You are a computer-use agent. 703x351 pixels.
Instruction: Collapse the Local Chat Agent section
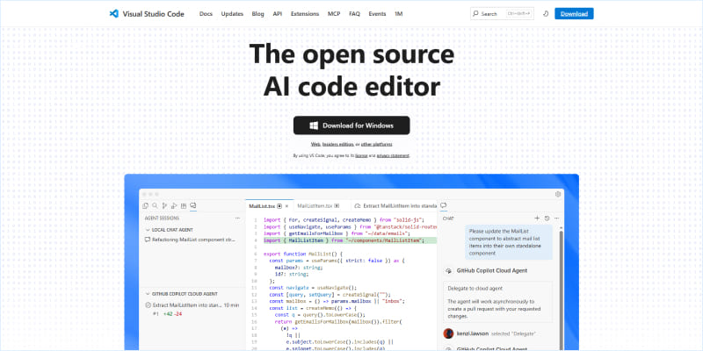click(x=148, y=230)
